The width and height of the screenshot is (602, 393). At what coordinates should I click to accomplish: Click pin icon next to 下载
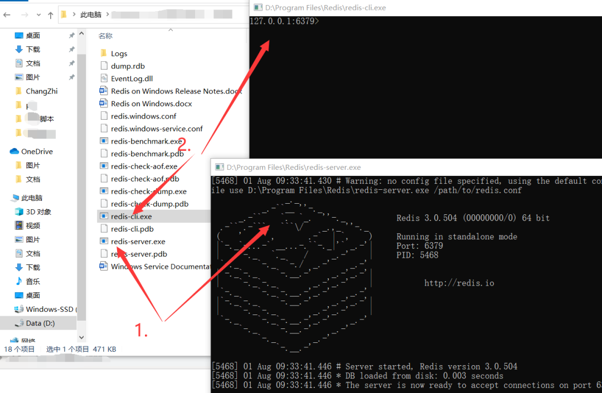pos(71,49)
